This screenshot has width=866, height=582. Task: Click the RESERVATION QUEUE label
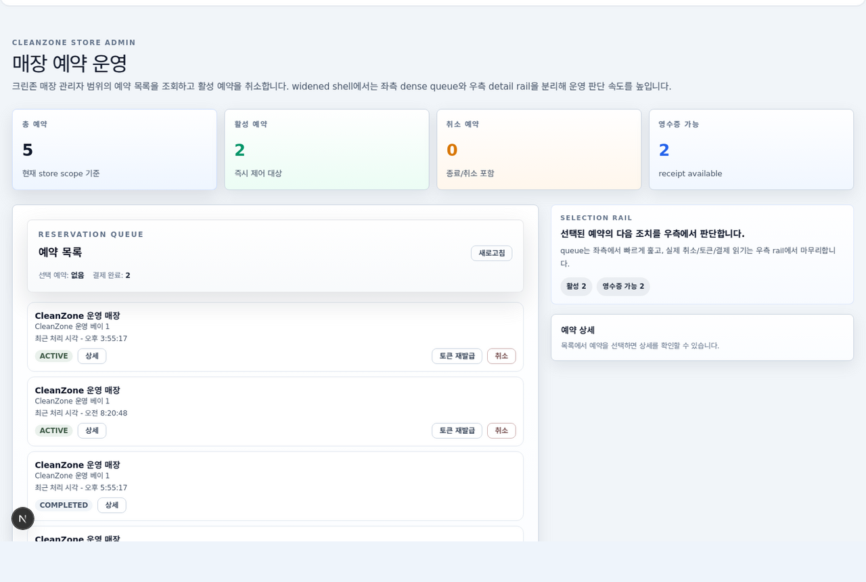91,234
